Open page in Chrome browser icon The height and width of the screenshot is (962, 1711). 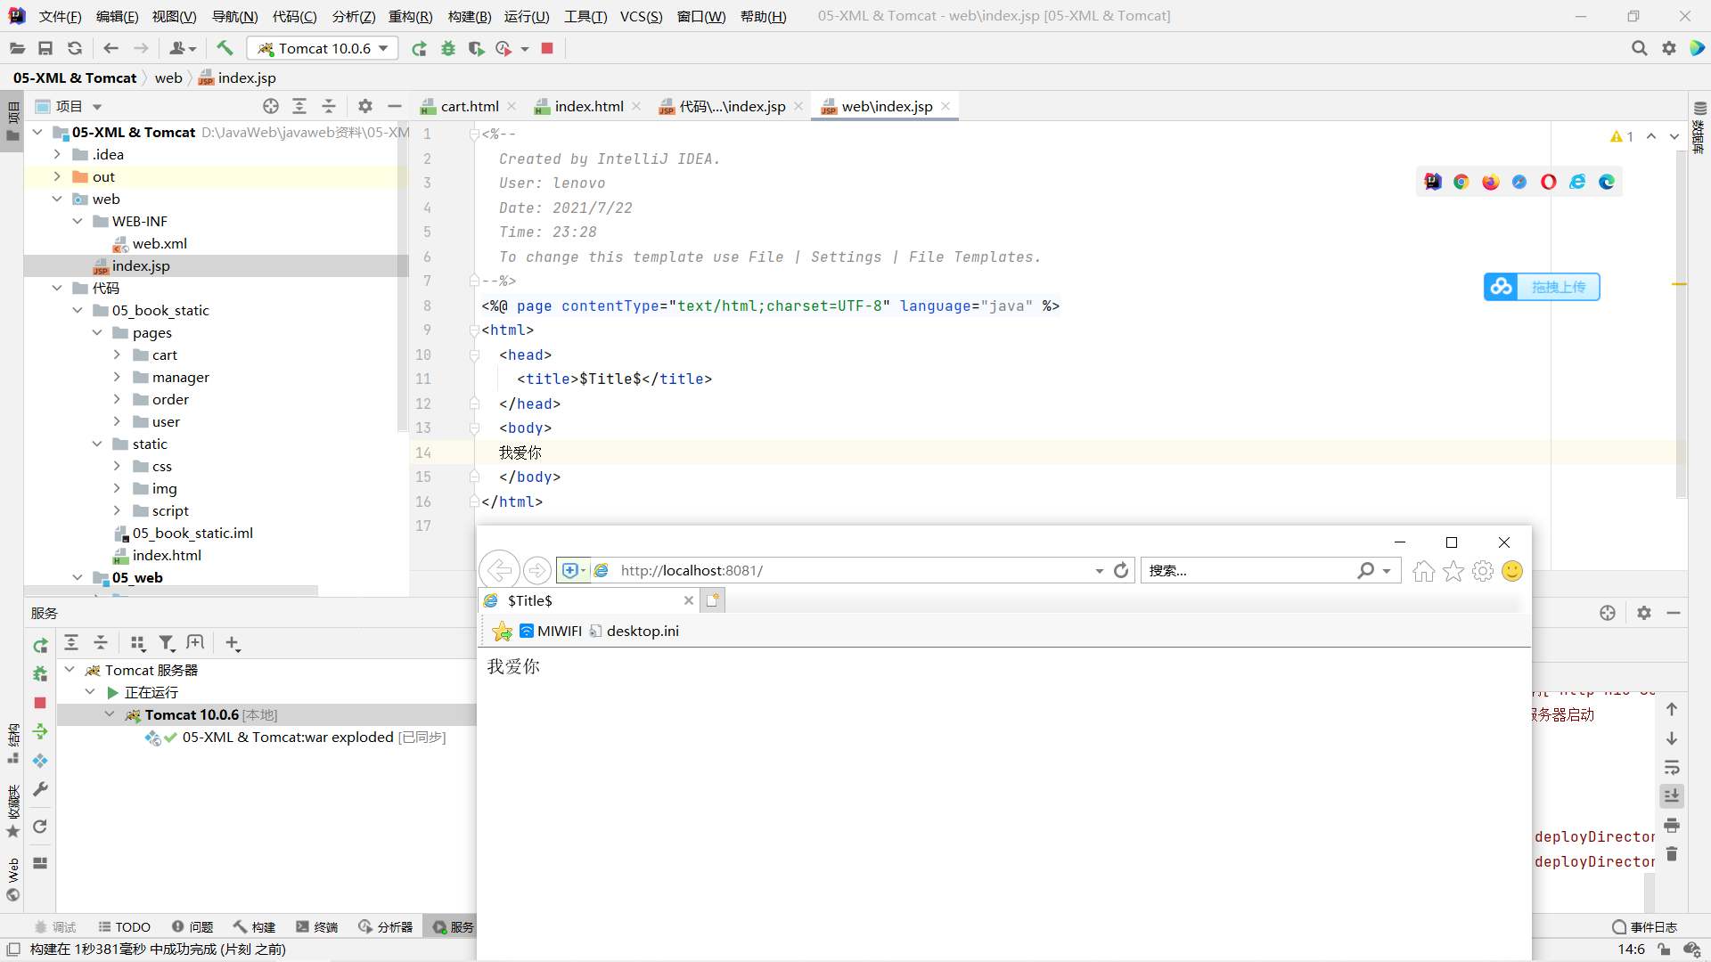coord(1461,182)
